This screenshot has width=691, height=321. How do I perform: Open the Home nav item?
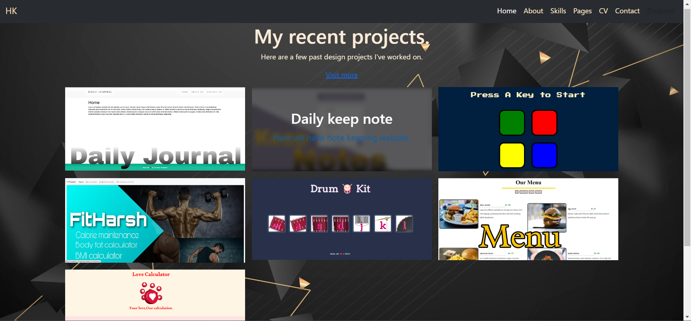click(506, 11)
